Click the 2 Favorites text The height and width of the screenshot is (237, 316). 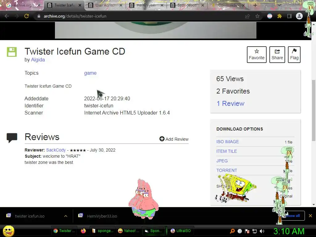(x=233, y=91)
